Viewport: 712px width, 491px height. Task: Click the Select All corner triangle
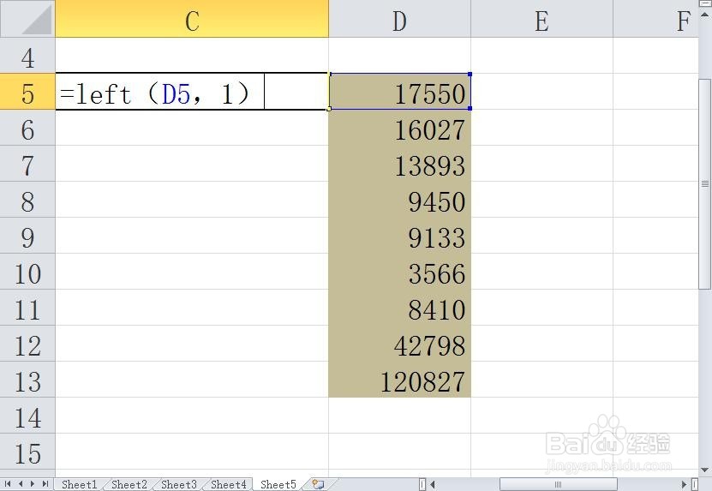[36, 20]
